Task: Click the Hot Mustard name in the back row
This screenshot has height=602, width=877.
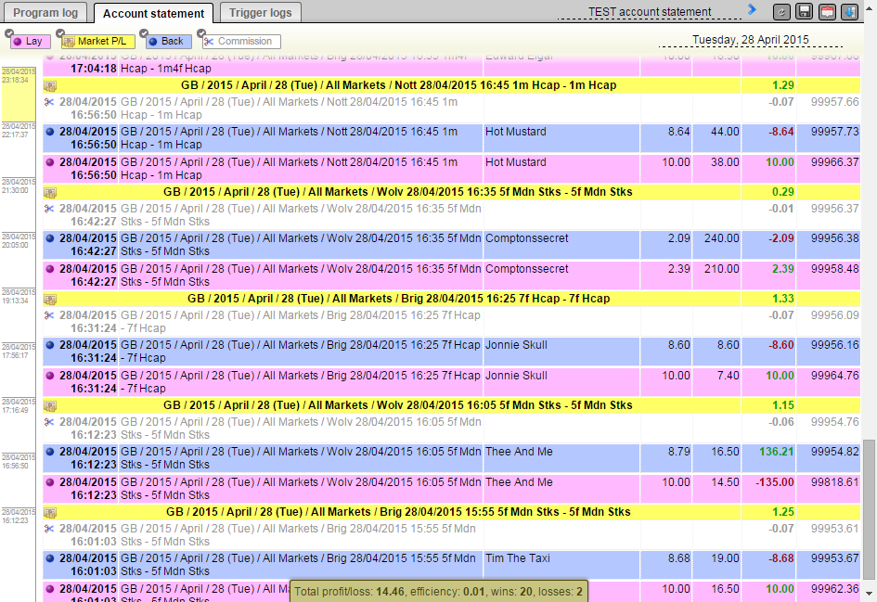Action: coord(516,132)
